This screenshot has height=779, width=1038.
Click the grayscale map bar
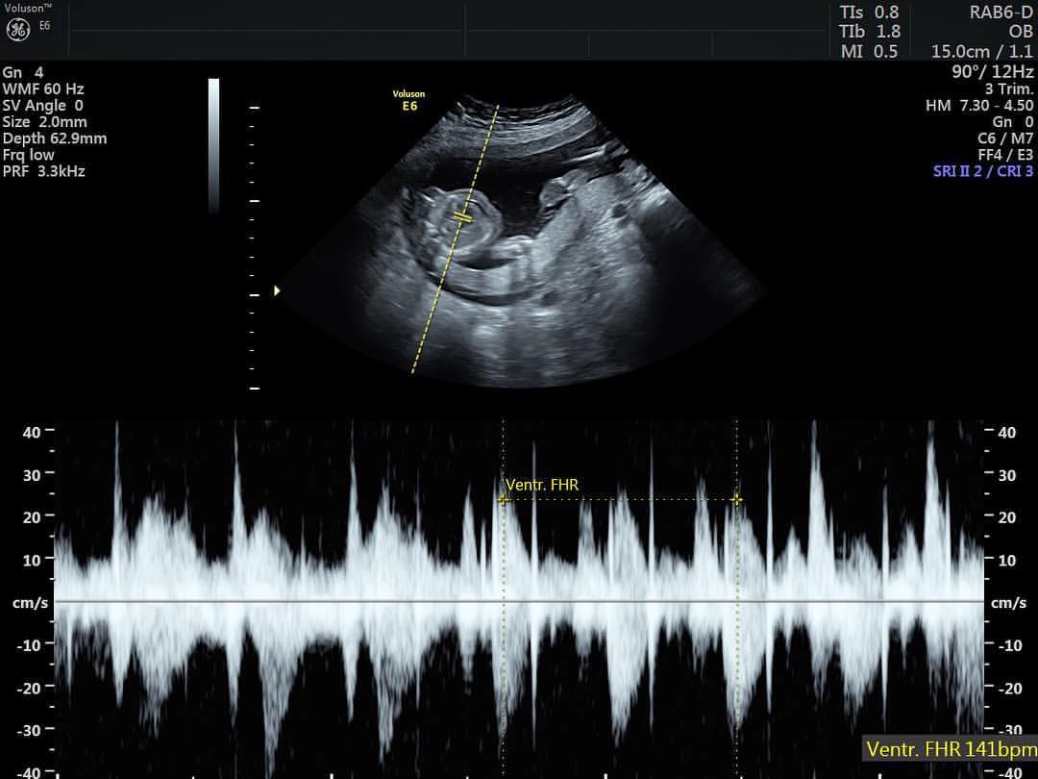click(x=213, y=144)
